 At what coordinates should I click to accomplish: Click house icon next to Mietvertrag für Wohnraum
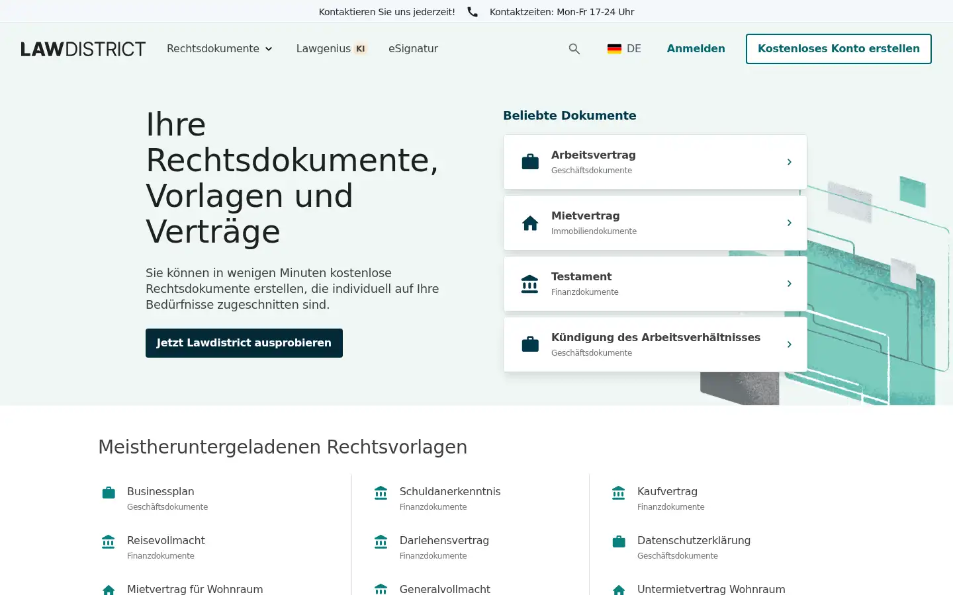tap(109, 590)
